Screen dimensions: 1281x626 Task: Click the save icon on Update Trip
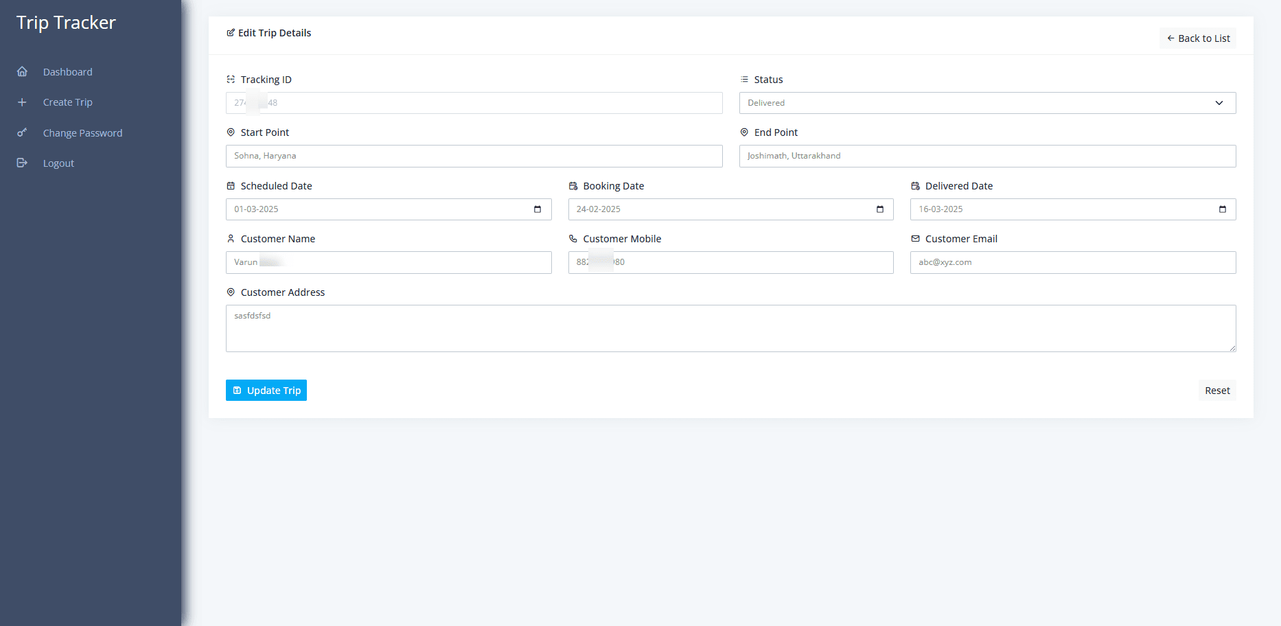(238, 391)
